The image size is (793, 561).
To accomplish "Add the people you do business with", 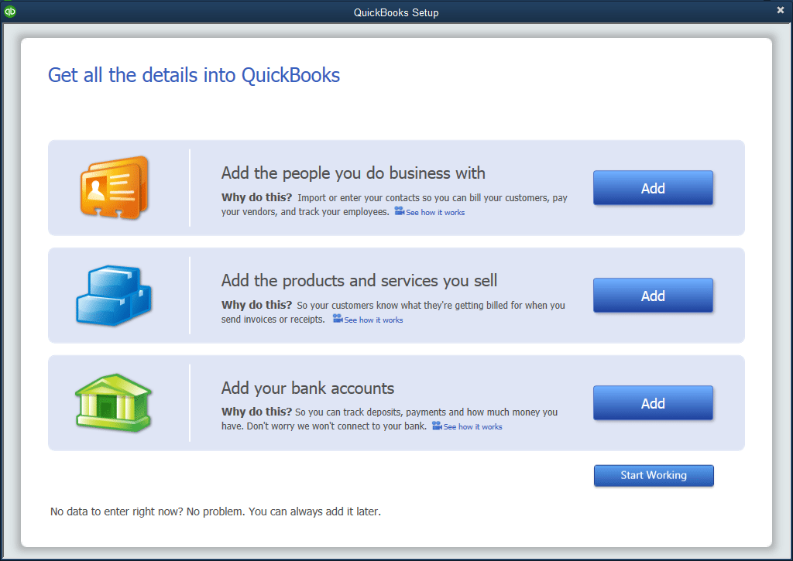I will pos(653,188).
